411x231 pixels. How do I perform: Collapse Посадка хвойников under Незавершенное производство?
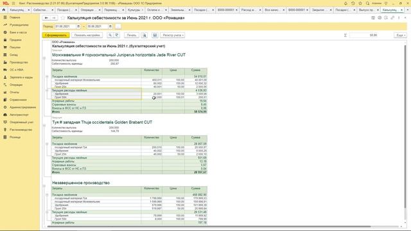(x=47, y=195)
